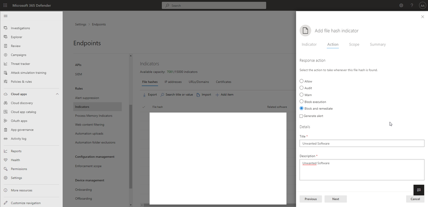Open the File hashes tab
The height and width of the screenshot is (207, 428).
click(150, 82)
